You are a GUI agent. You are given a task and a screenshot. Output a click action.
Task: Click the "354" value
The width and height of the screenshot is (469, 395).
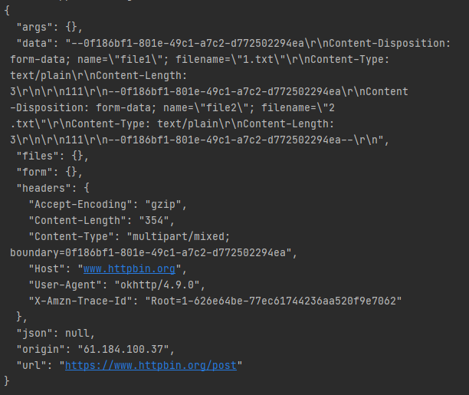click(x=154, y=221)
